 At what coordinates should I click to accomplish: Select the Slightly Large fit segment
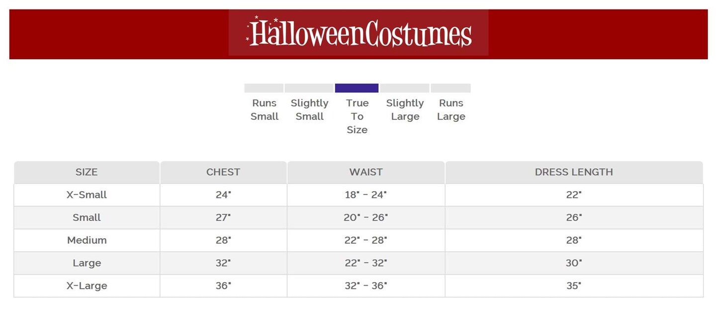[405, 88]
